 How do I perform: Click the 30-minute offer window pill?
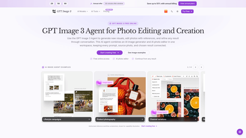(x=114, y=3)
